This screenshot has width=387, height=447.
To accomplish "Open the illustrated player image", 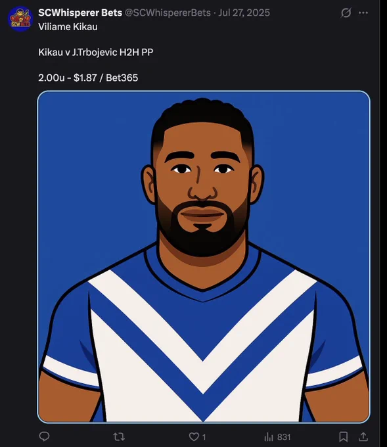I will (x=204, y=256).
